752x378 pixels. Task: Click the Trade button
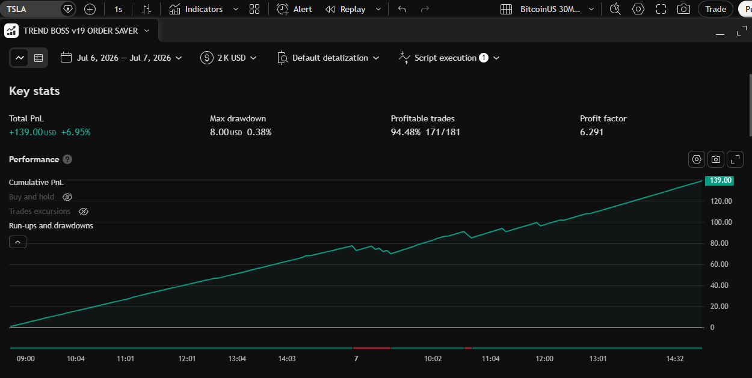point(715,9)
